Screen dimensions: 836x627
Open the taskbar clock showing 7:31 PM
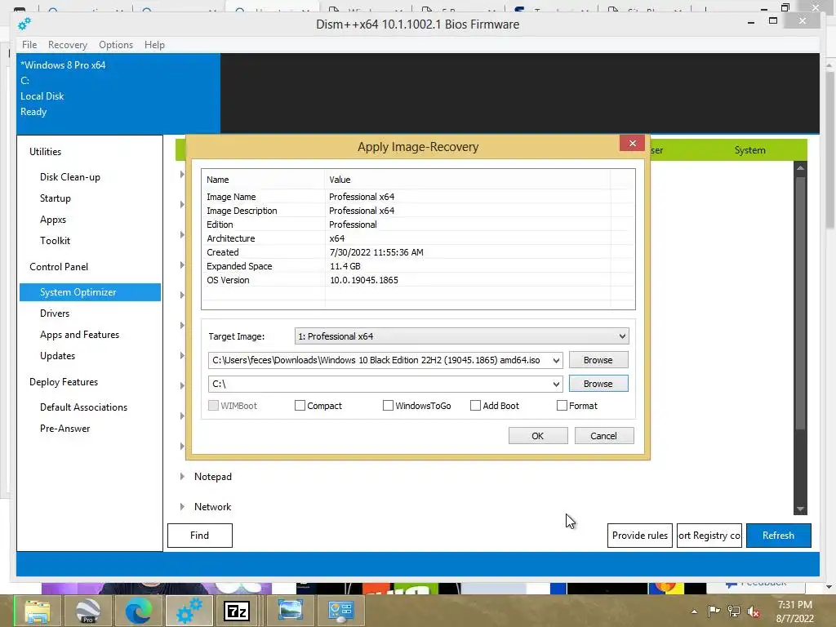click(x=795, y=611)
